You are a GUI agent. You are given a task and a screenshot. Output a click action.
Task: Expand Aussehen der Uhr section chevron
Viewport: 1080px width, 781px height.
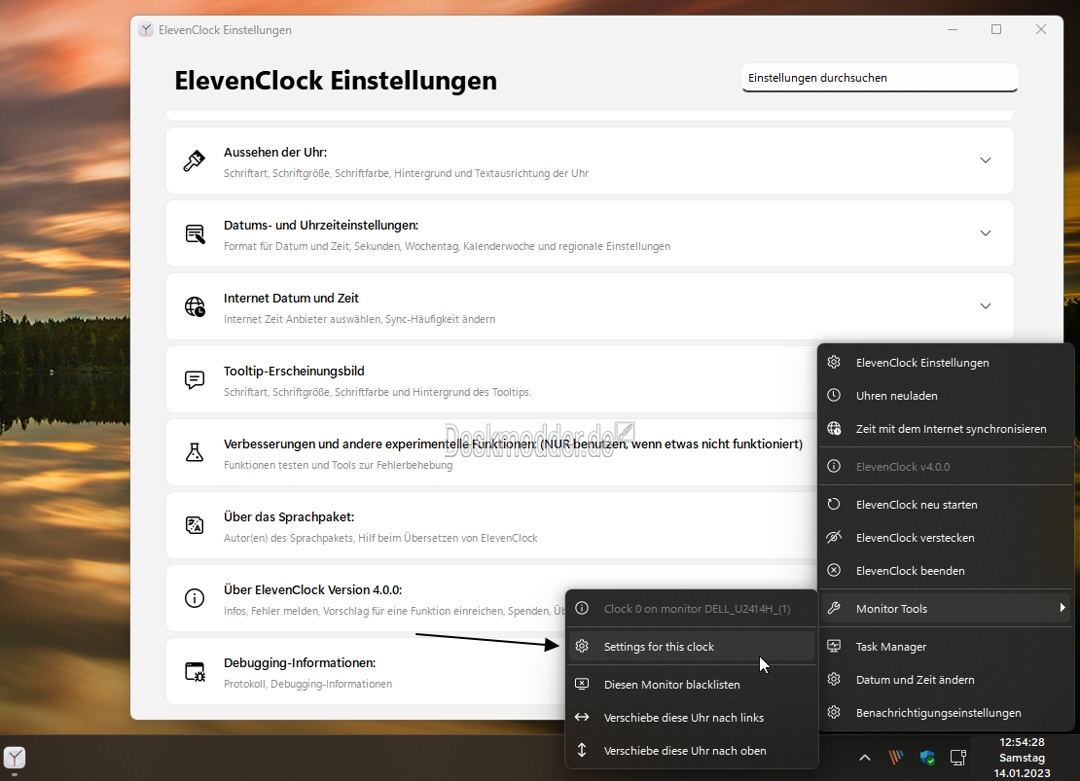coord(986,160)
